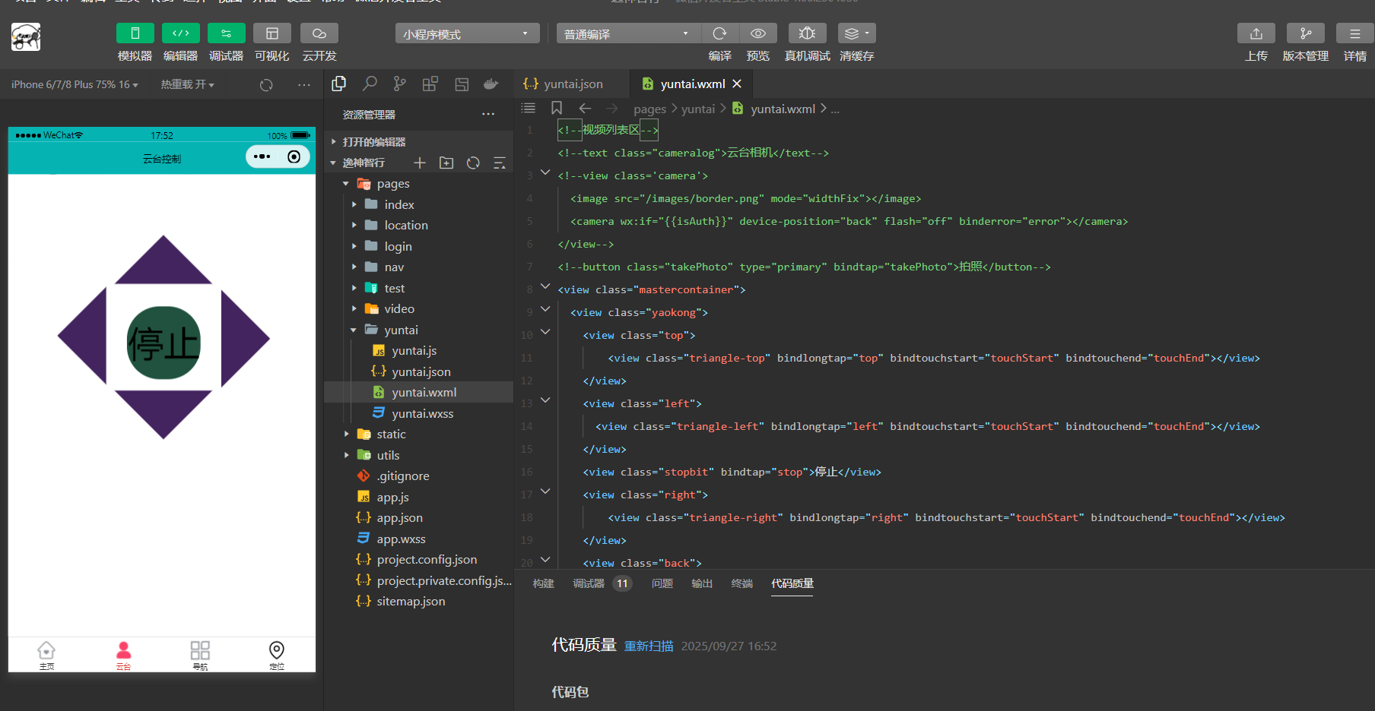Open simulator more options menu
This screenshot has width=1375, height=711.
point(304,85)
